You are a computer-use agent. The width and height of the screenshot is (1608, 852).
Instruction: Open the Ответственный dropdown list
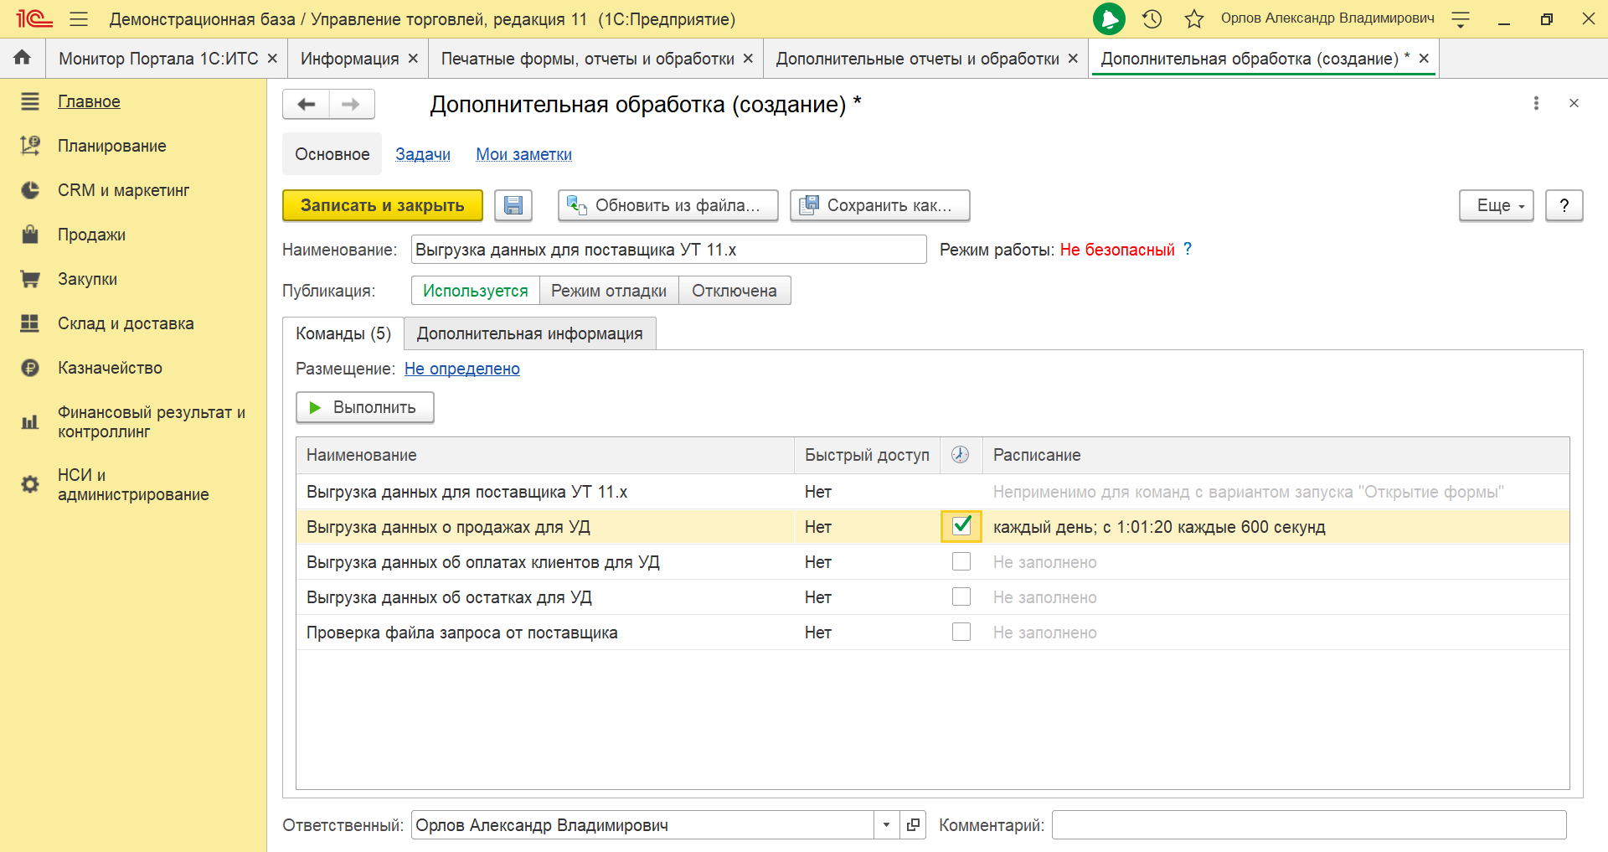pos(886,825)
